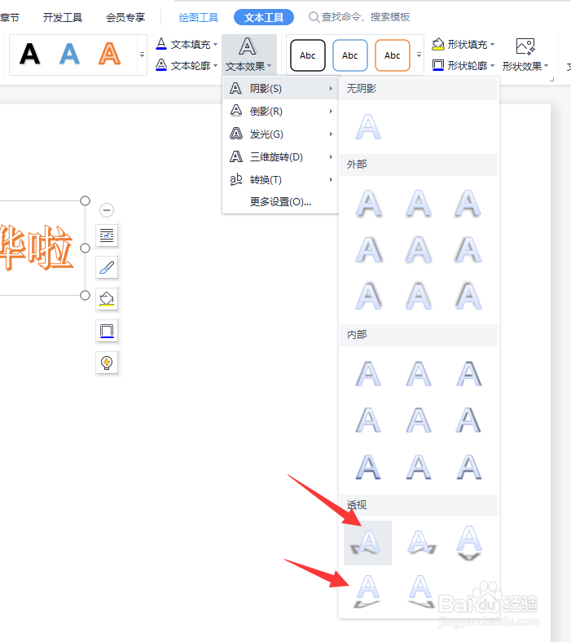Choose the middle-row right outer shadow
This screenshot has width=571, height=642.
[468, 250]
